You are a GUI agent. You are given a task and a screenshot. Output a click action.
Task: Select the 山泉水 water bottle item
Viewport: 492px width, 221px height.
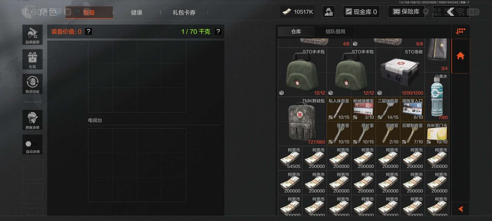437,97
